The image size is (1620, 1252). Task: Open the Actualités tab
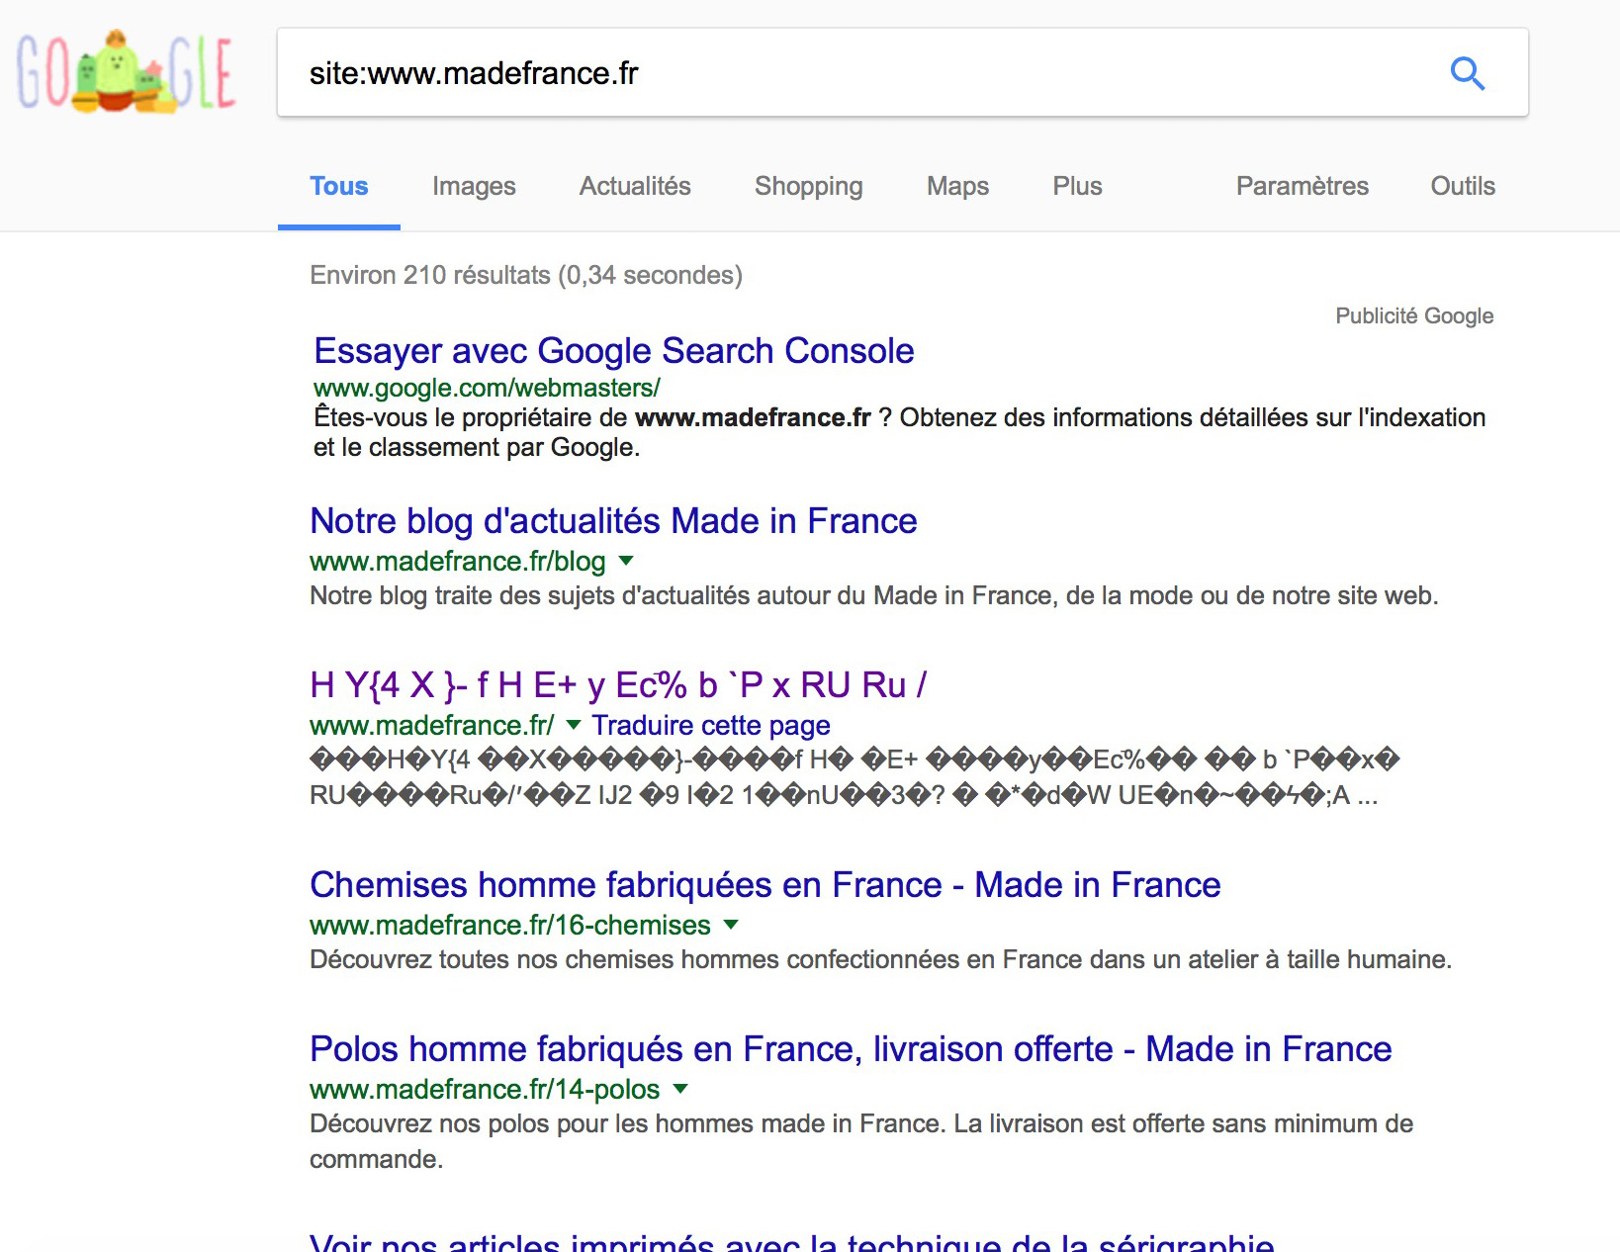click(x=635, y=186)
